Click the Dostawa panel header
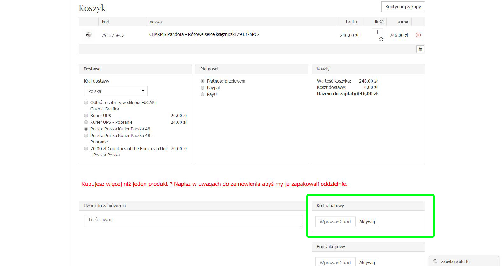 tap(135, 69)
